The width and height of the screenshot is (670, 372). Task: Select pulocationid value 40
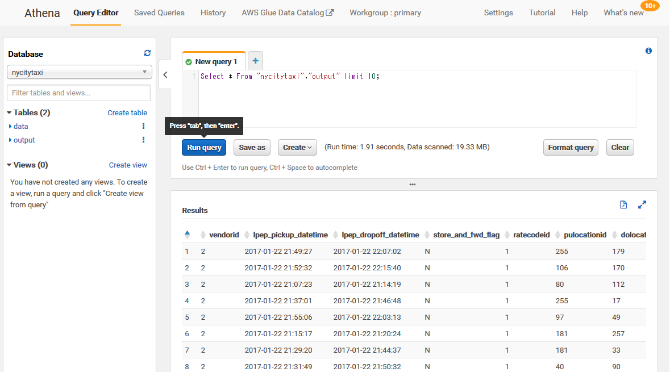pos(560,366)
